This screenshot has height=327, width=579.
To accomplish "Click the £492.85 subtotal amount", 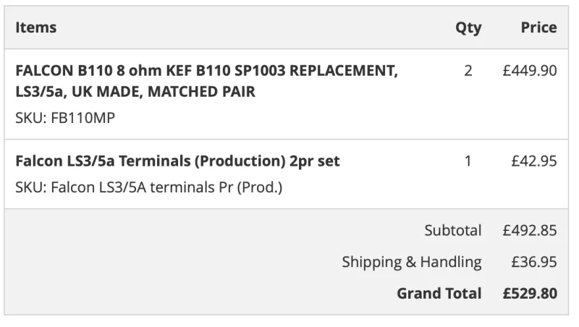I will tap(530, 231).
